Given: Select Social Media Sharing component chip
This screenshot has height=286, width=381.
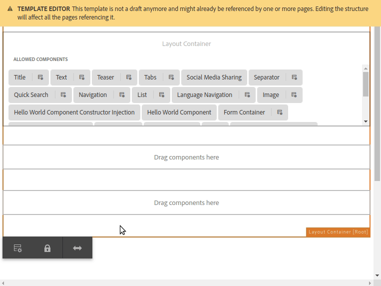Looking at the screenshot, I should point(214,77).
